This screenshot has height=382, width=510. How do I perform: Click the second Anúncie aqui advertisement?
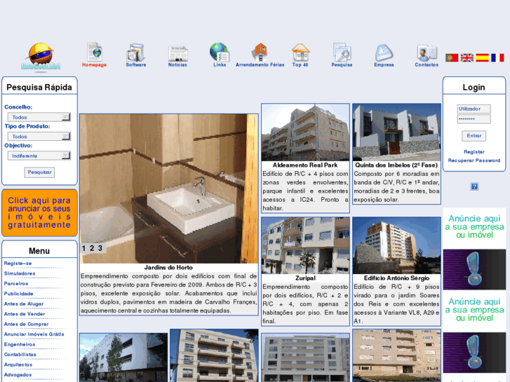474,332
